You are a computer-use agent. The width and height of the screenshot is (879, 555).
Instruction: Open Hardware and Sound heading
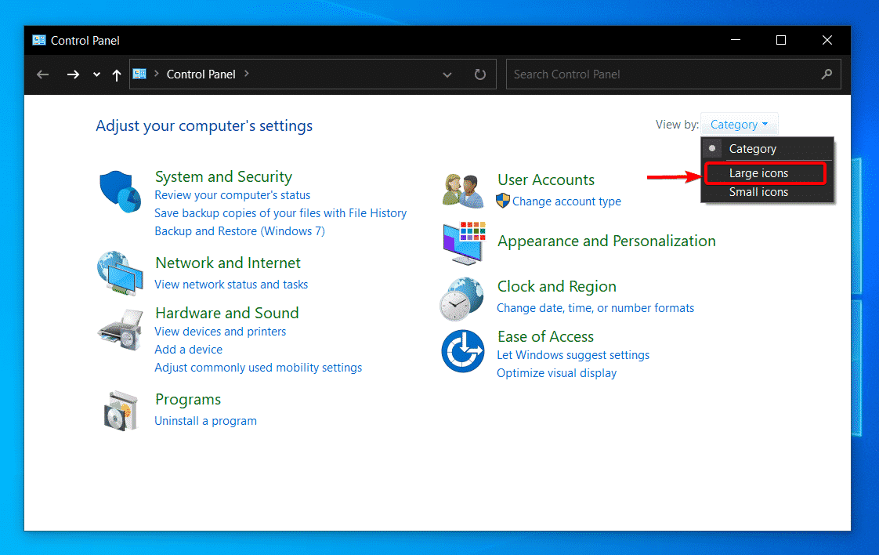(x=226, y=313)
